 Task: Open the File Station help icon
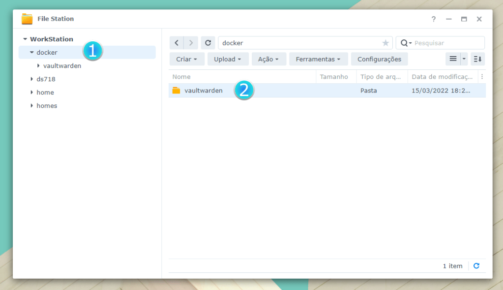pyautogui.click(x=433, y=19)
